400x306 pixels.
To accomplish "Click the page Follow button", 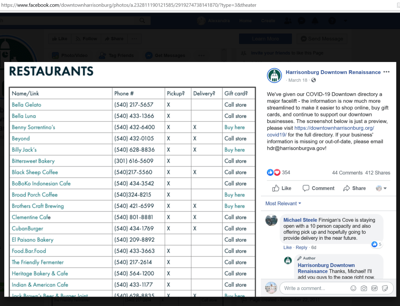I will coord(86,39).
